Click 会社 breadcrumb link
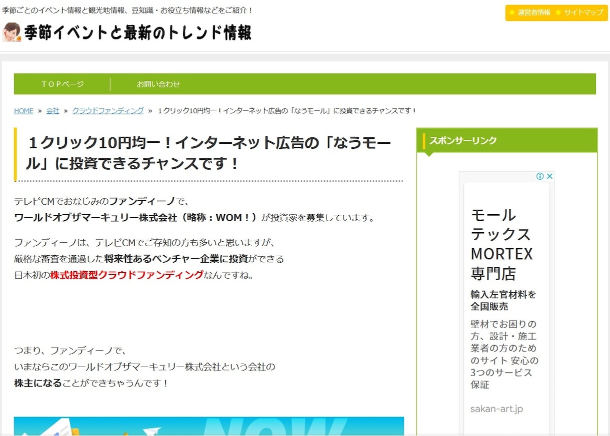 coord(52,111)
